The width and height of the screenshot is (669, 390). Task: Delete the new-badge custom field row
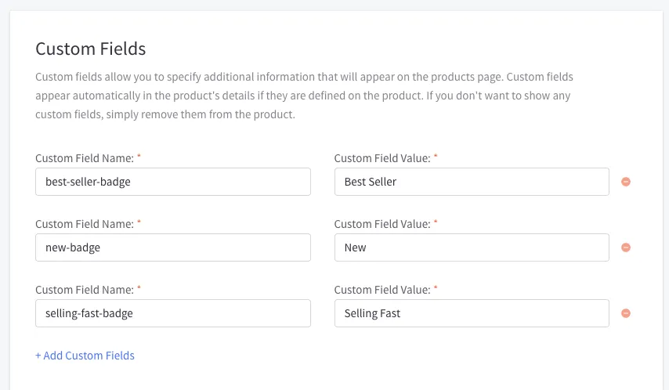pyautogui.click(x=625, y=247)
